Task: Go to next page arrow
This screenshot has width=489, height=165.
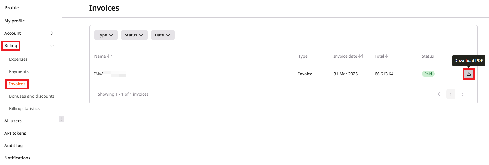Action: [463, 94]
